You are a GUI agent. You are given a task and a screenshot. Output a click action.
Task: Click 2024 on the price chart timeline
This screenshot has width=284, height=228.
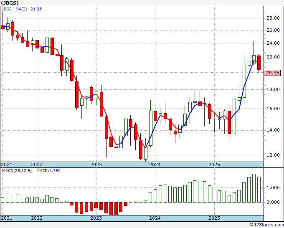155,165
